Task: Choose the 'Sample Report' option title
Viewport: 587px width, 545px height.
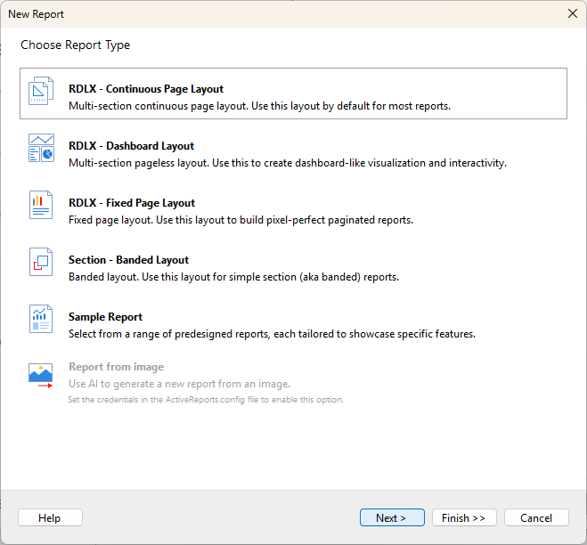Action: pyautogui.click(x=105, y=317)
